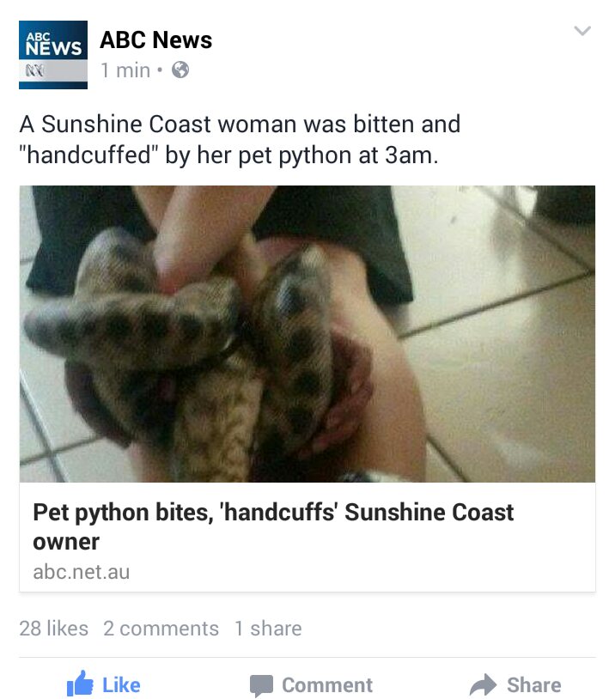Click the ABC News profile logo
The width and height of the screenshot is (615, 699).
point(53,55)
